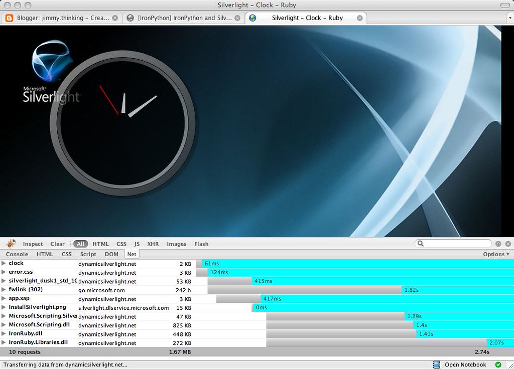Click the 448 KB size of IronRuby.dll

coord(182,334)
